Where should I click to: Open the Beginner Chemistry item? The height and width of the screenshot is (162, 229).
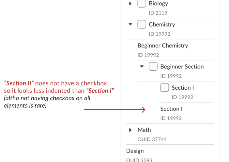click(x=162, y=45)
